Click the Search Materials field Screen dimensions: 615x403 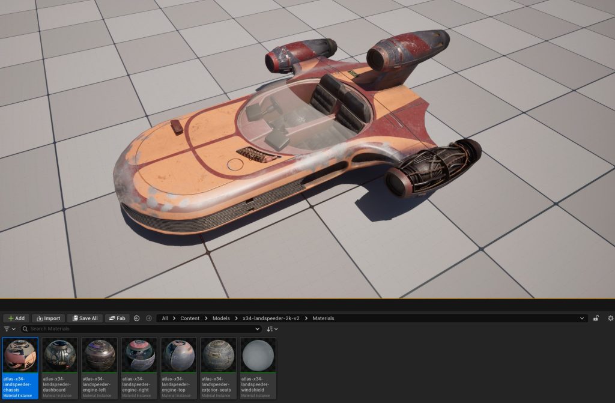[141, 329]
